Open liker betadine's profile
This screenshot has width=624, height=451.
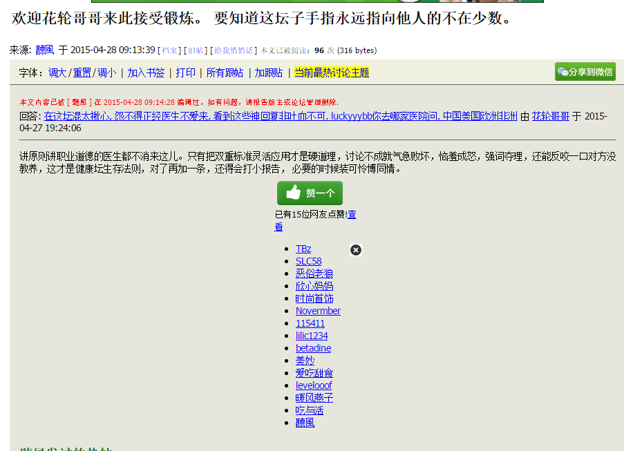pos(313,348)
